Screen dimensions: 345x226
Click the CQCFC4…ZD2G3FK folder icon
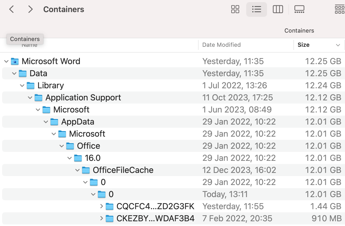pyautogui.click(x=110, y=207)
